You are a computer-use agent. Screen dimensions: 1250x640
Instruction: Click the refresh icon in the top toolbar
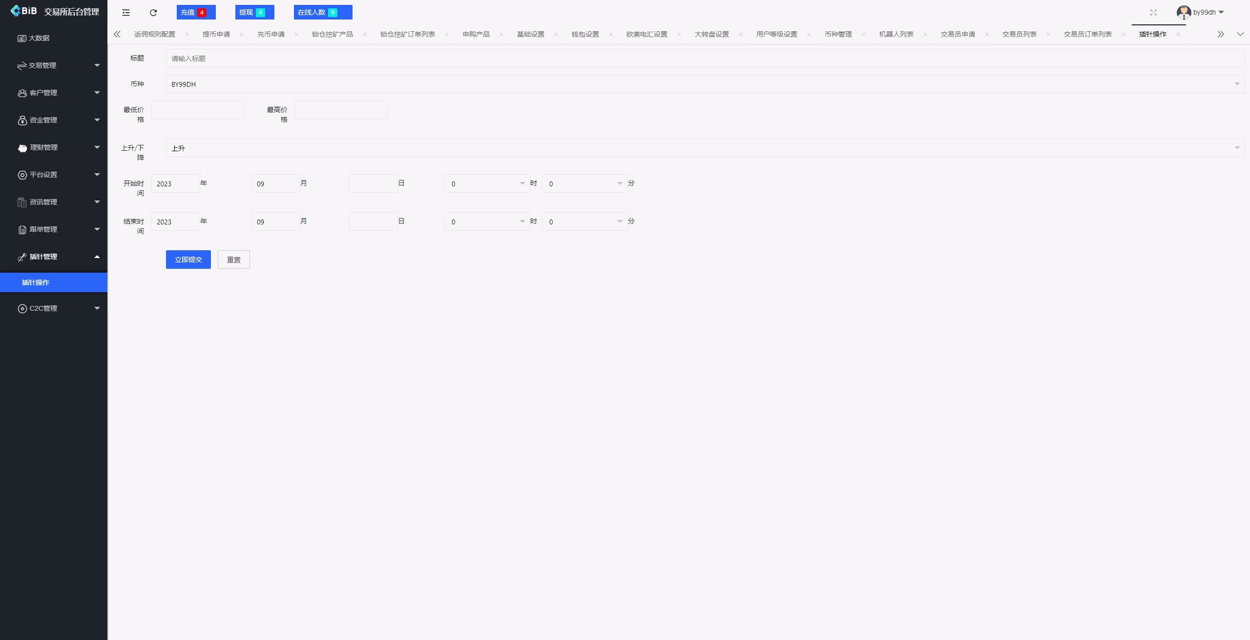(153, 12)
